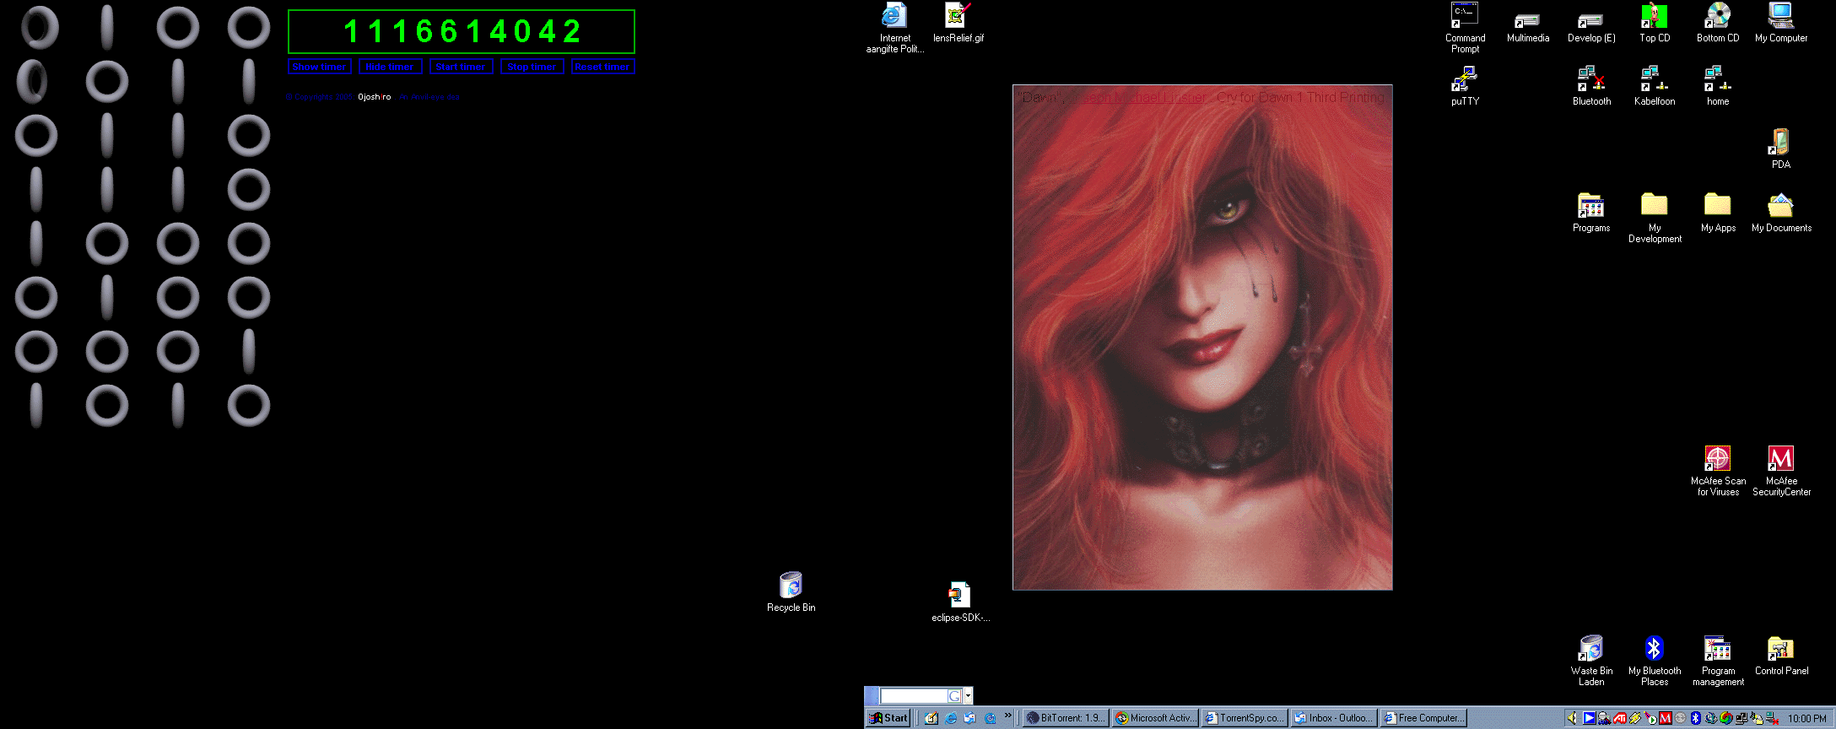Open the Command Prompt desktop shortcut

tap(1465, 28)
